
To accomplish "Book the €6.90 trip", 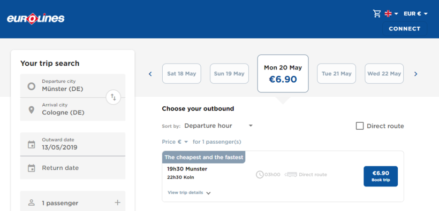I will coord(381,176).
